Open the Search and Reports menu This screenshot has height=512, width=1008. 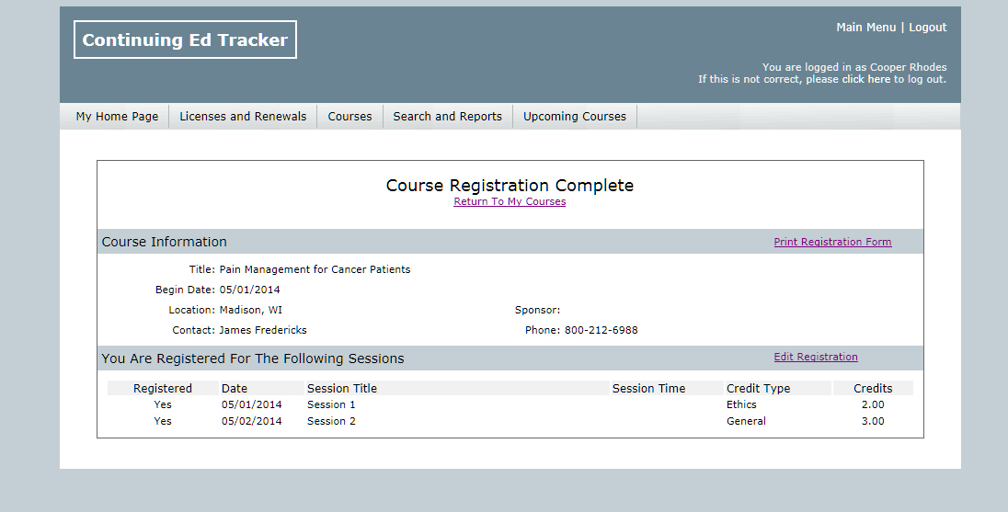point(447,117)
